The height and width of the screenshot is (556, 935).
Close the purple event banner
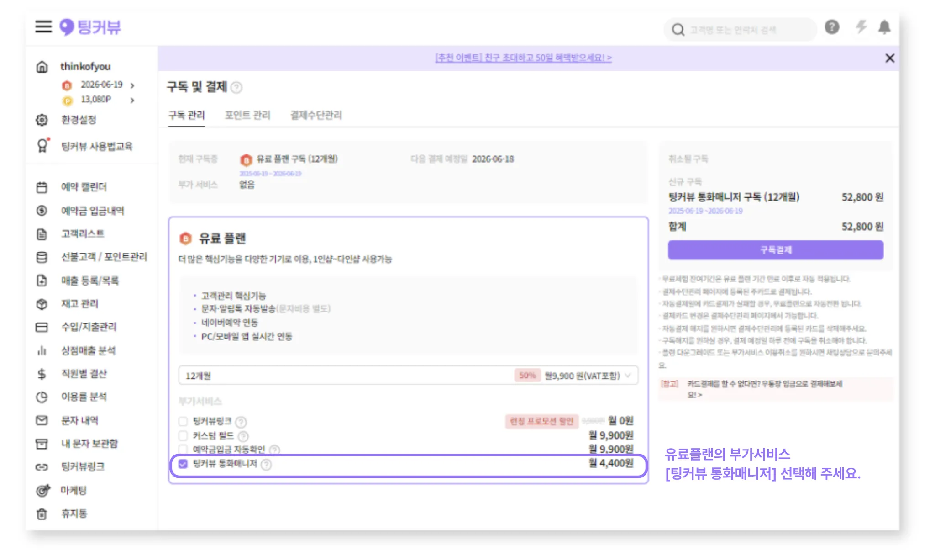pos(889,58)
